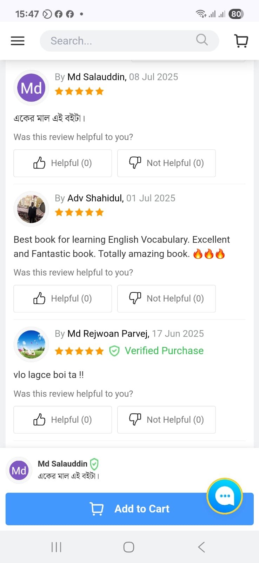Screen dimensions: 259x563
Task: Tap Md Salauddin's purple avatar in review
Action: (31, 88)
